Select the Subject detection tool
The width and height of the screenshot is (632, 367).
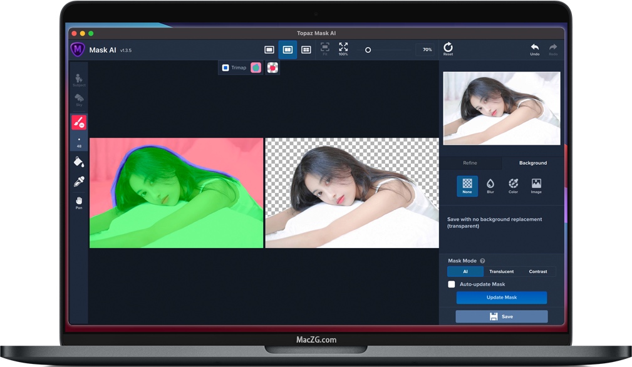pyautogui.click(x=78, y=78)
